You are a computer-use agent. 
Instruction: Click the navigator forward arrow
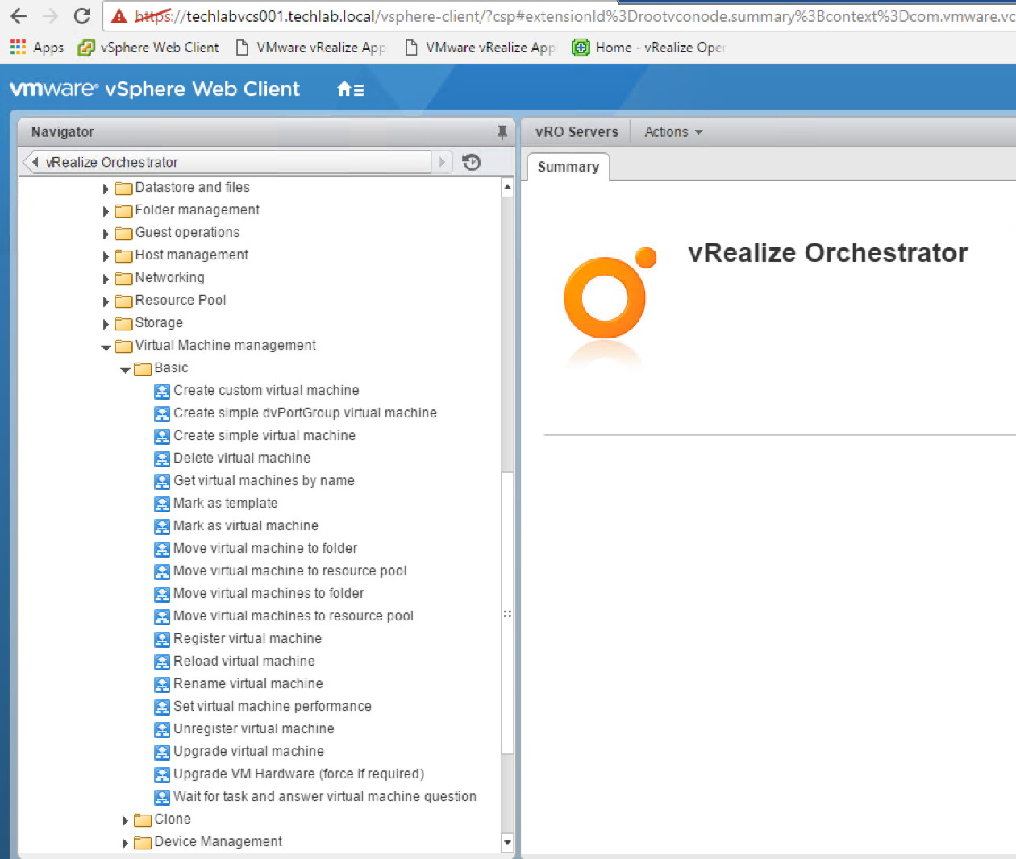[442, 162]
